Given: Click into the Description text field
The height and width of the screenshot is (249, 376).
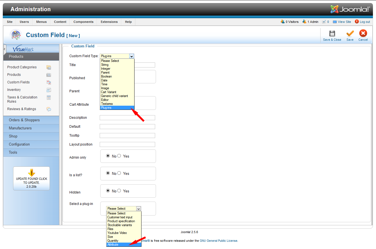Looking at the screenshot, I should 127,118.
